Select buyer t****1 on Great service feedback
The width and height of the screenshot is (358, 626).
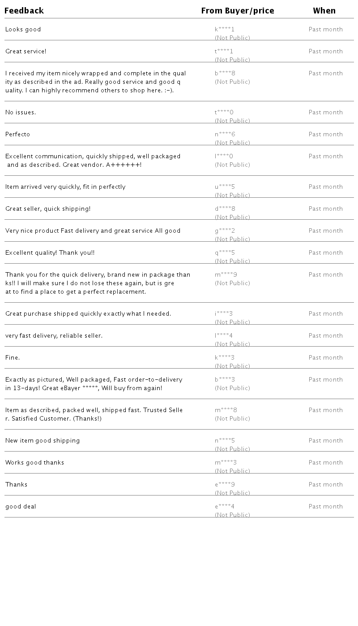[x=224, y=52]
